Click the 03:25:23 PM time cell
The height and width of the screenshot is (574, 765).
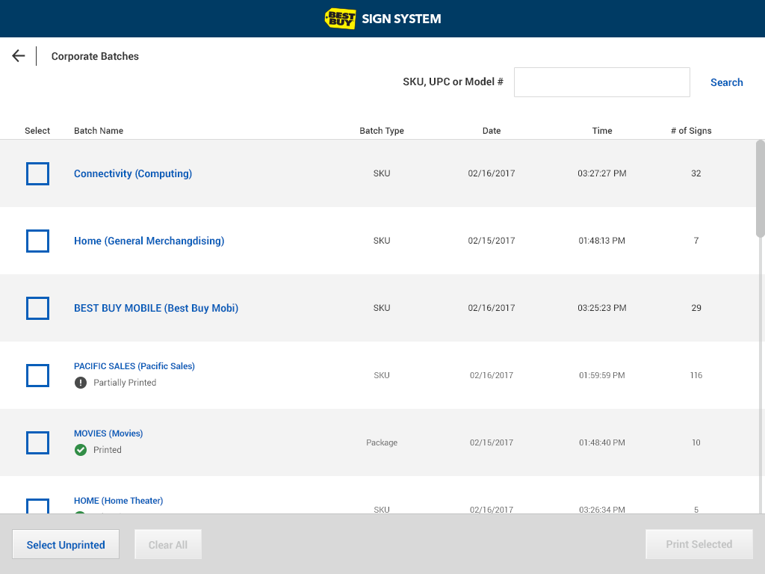[x=602, y=308]
